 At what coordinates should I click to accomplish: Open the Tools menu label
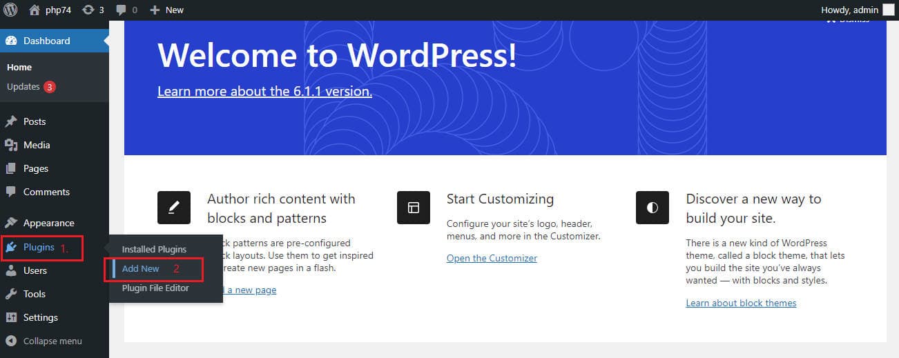(35, 294)
